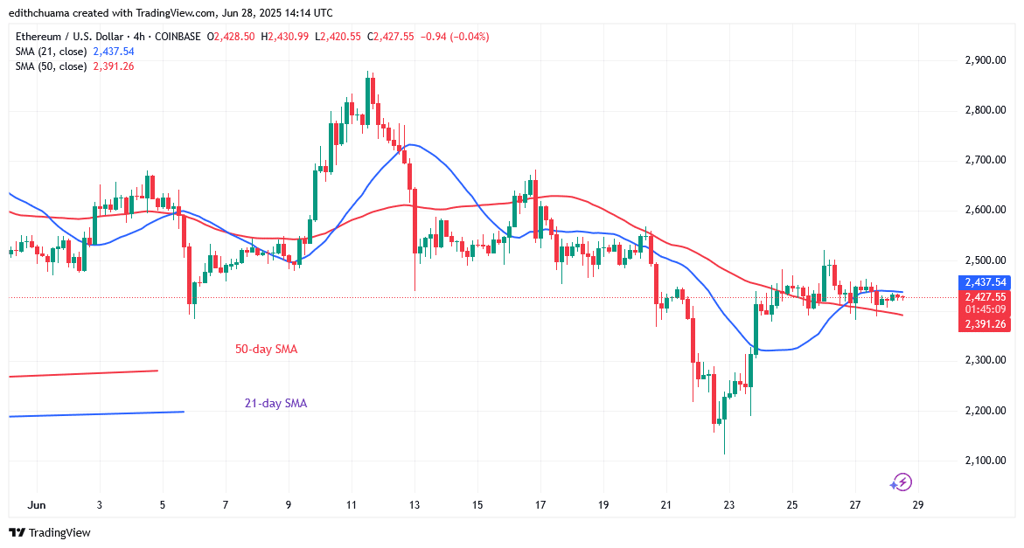
Task: Click the 2,600.00 price axis label
Action: (985, 210)
